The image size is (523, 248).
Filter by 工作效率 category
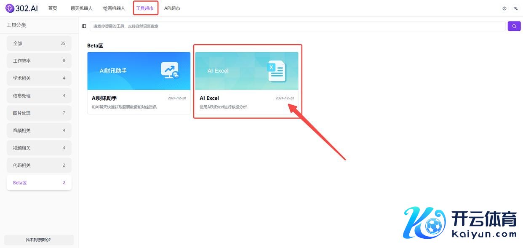(x=39, y=61)
